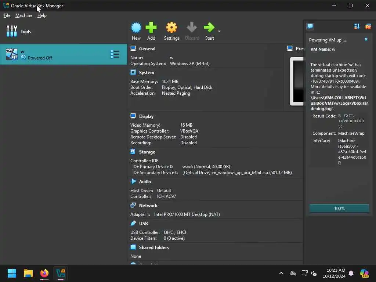Viewport: 376px width, 282px height.
Task: Open the Audio settings header link
Action: [x=145, y=182]
